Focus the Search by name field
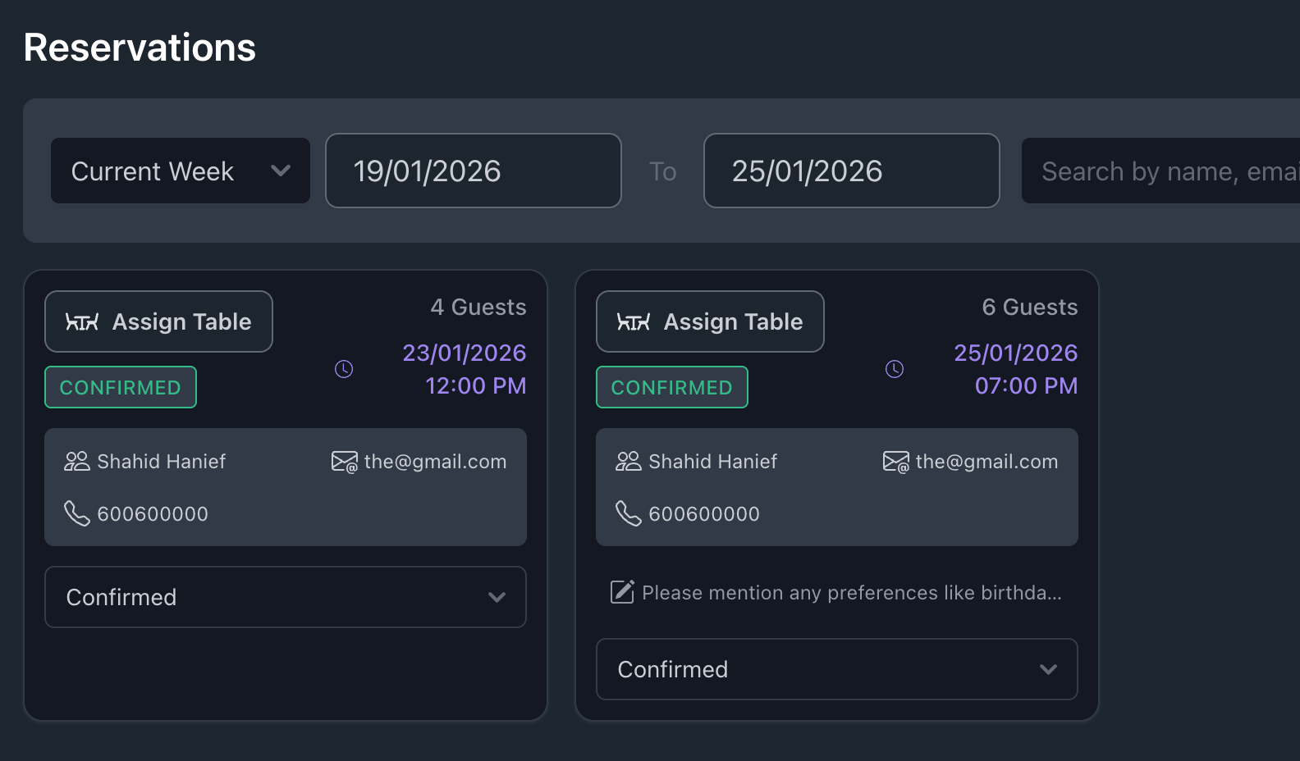Screen dimensions: 1300x761 coord(1160,171)
